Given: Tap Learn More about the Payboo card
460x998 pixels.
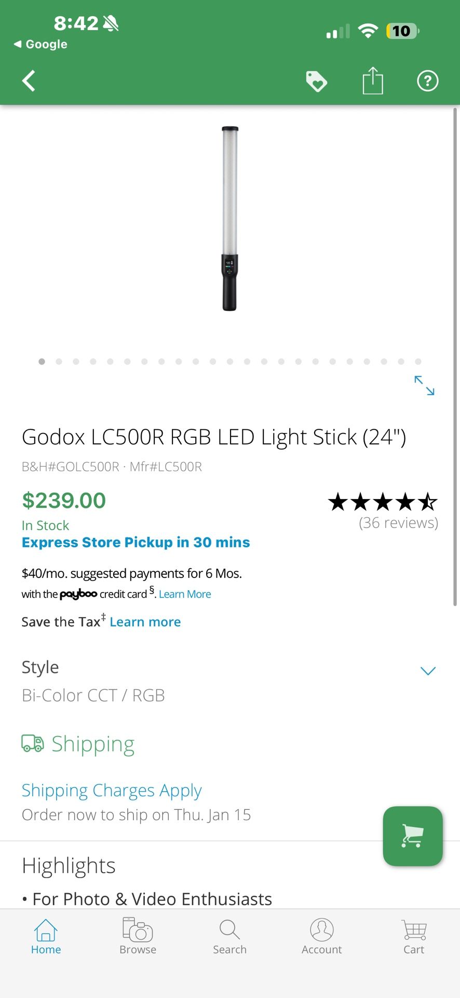Looking at the screenshot, I should 184,593.
